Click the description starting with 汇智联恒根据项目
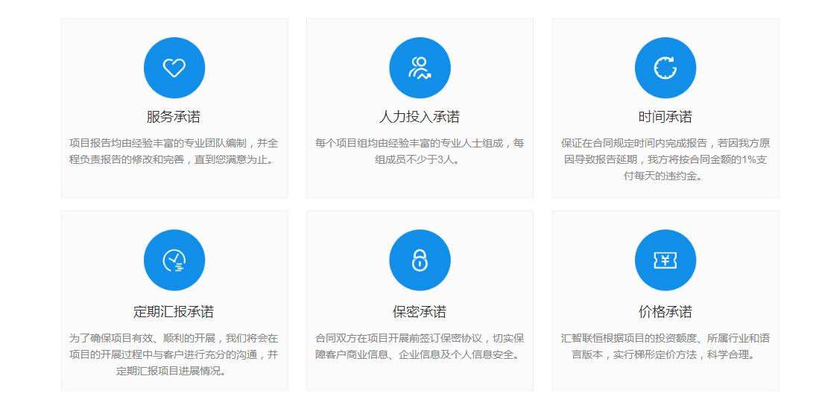 pos(665,346)
